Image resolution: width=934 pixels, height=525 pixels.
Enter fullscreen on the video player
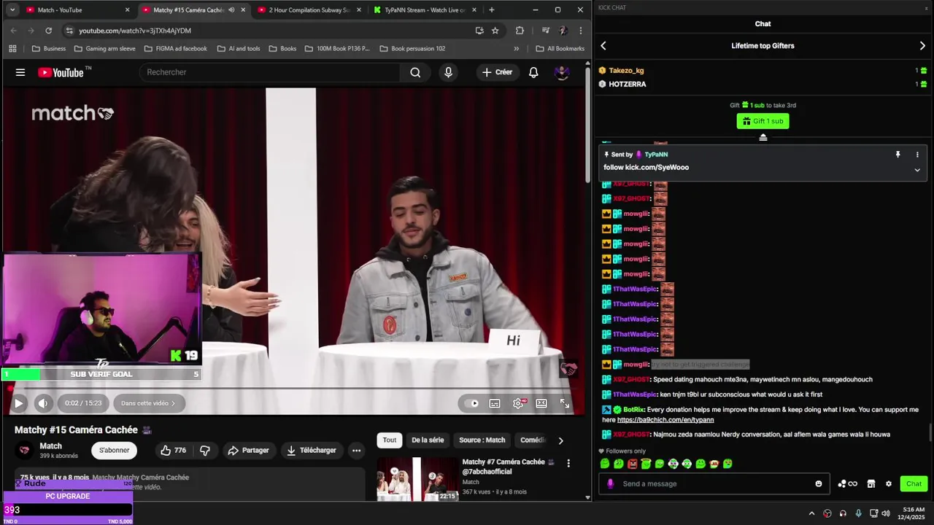pos(565,403)
